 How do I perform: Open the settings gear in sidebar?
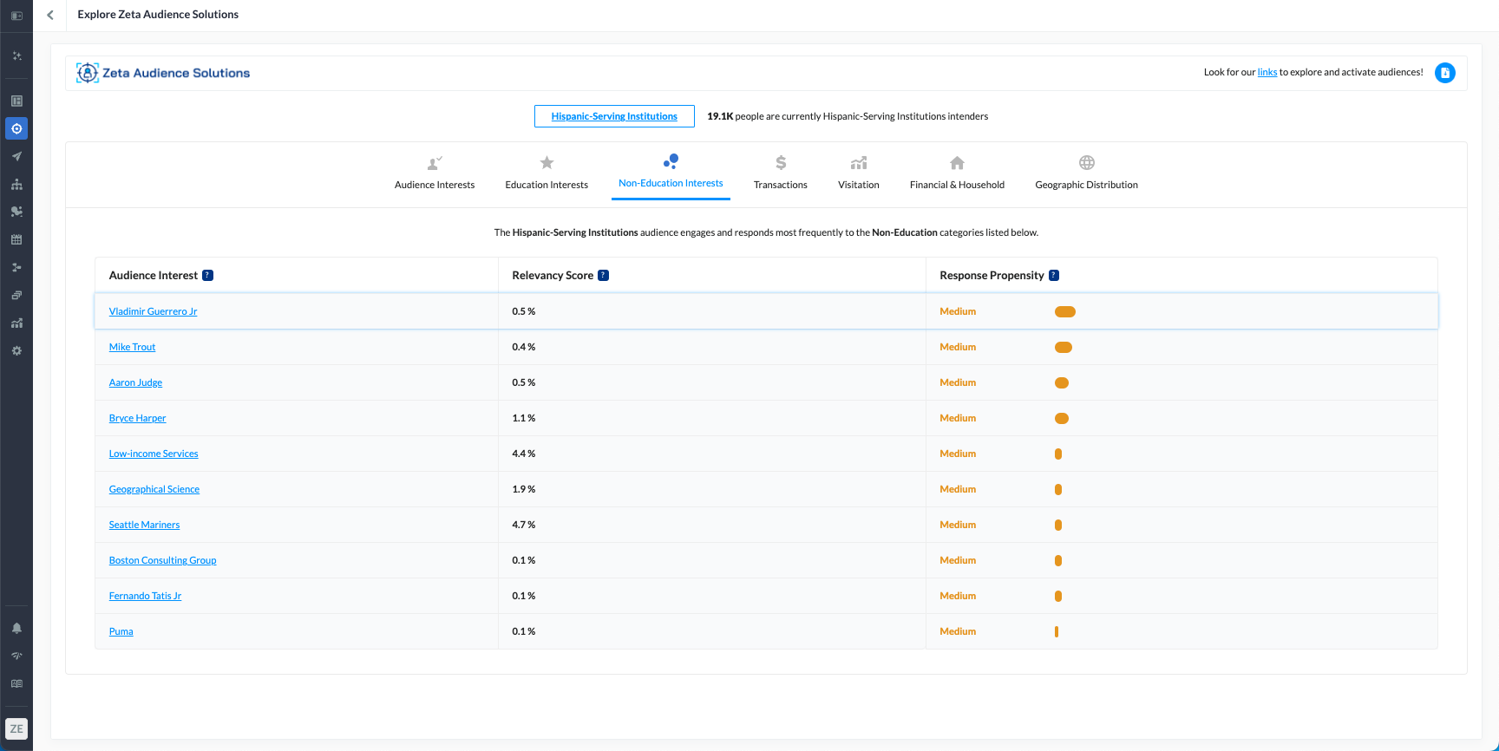pyautogui.click(x=16, y=351)
